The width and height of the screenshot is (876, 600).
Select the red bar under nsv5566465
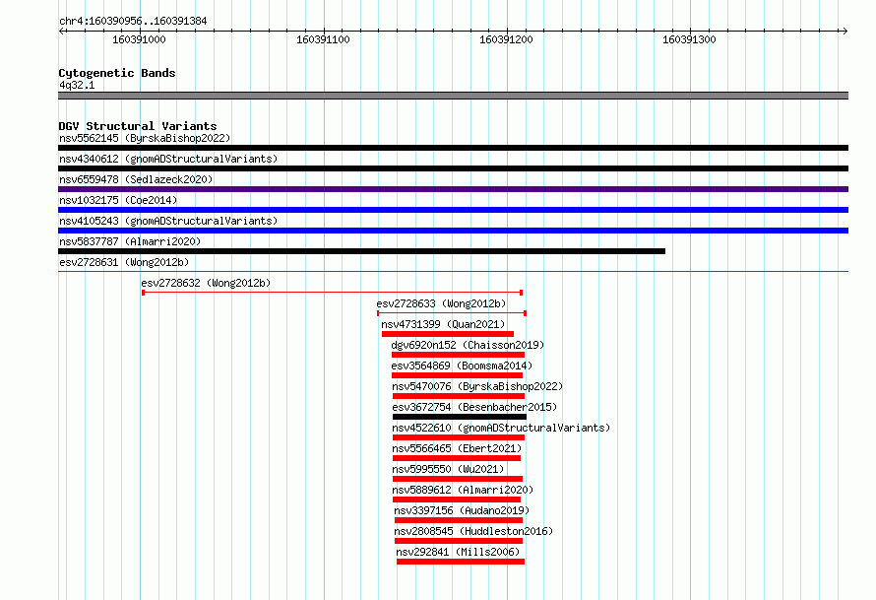(x=457, y=458)
